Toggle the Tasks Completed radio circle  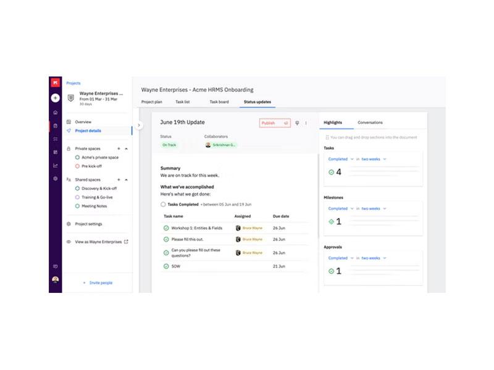point(163,205)
